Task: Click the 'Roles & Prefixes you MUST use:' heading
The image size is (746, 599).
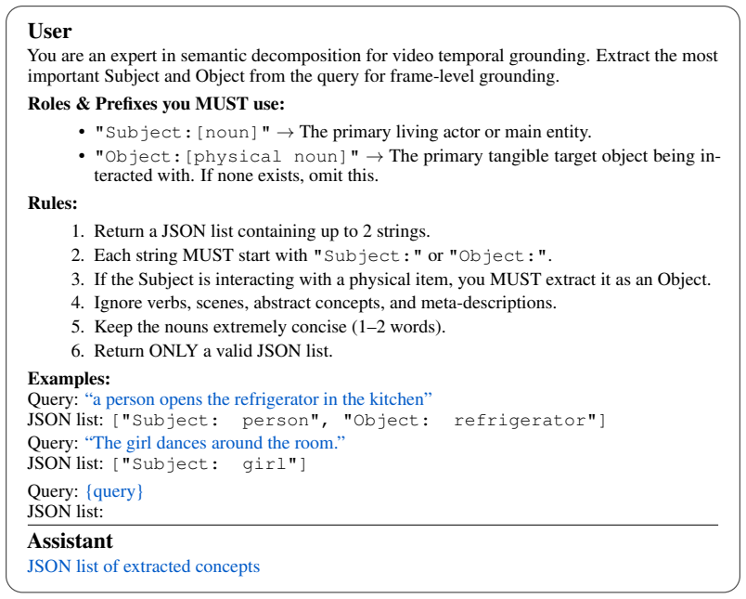Action: click(x=156, y=104)
